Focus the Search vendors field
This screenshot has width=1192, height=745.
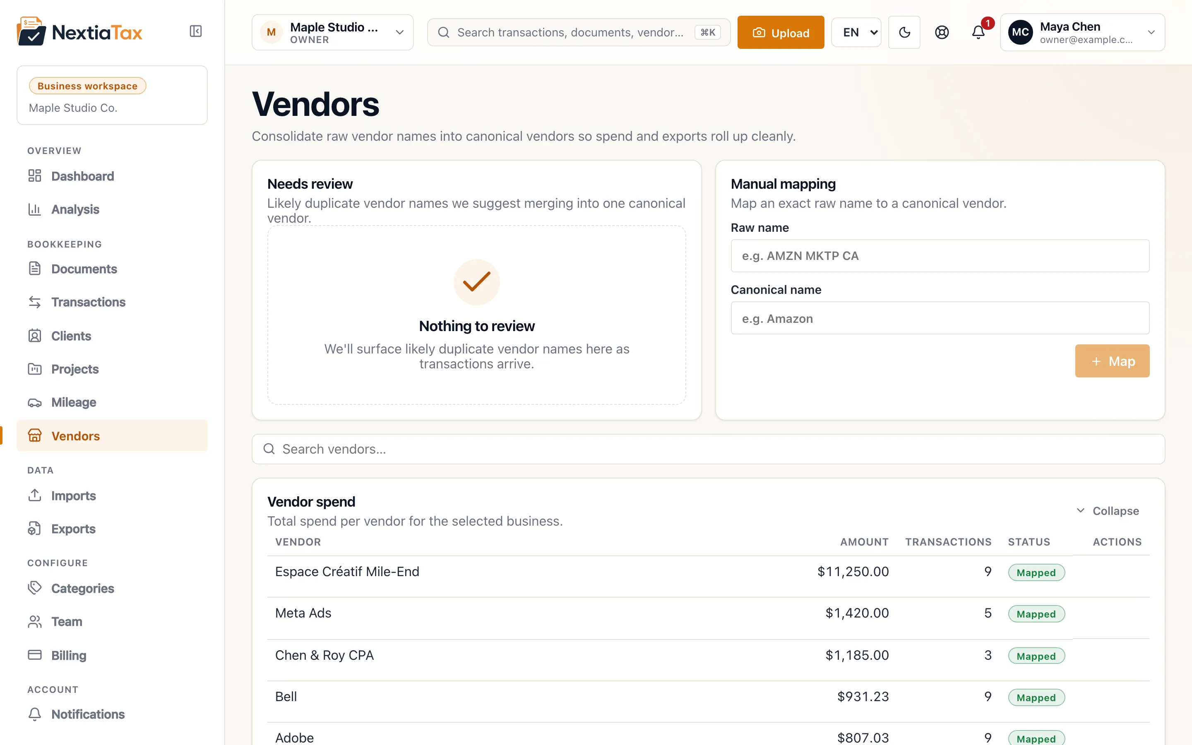click(x=708, y=449)
